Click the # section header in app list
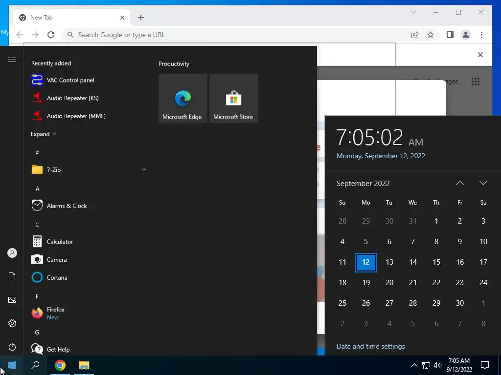501x375 pixels. (37, 152)
